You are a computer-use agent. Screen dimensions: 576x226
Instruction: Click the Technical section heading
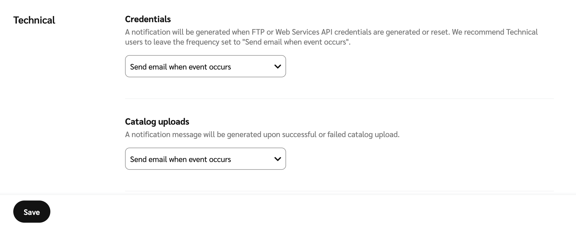pyautogui.click(x=34, y=20)
